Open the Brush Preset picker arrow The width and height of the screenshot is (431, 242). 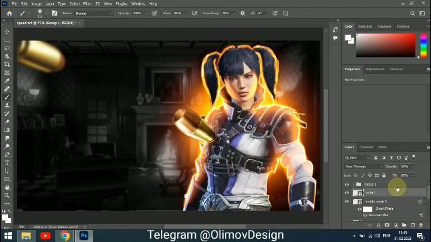pyautogui.click(x=46, y=13)
